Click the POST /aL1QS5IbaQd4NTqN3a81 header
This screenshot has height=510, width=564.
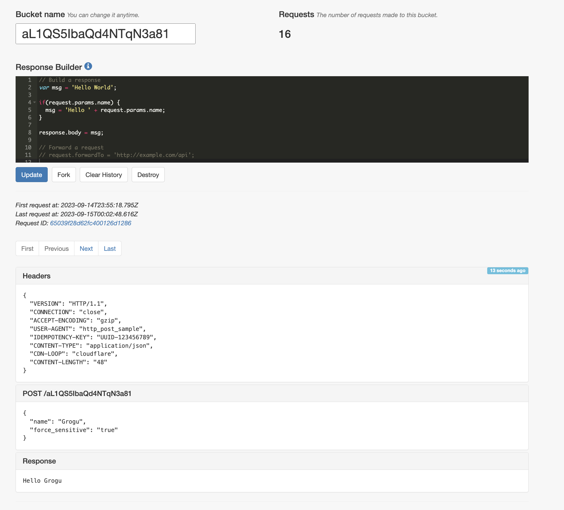77,393
